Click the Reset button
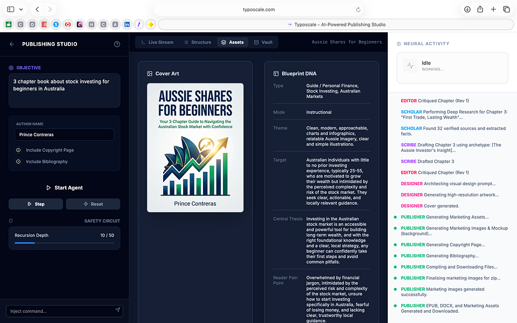 (x=93, y=204)
